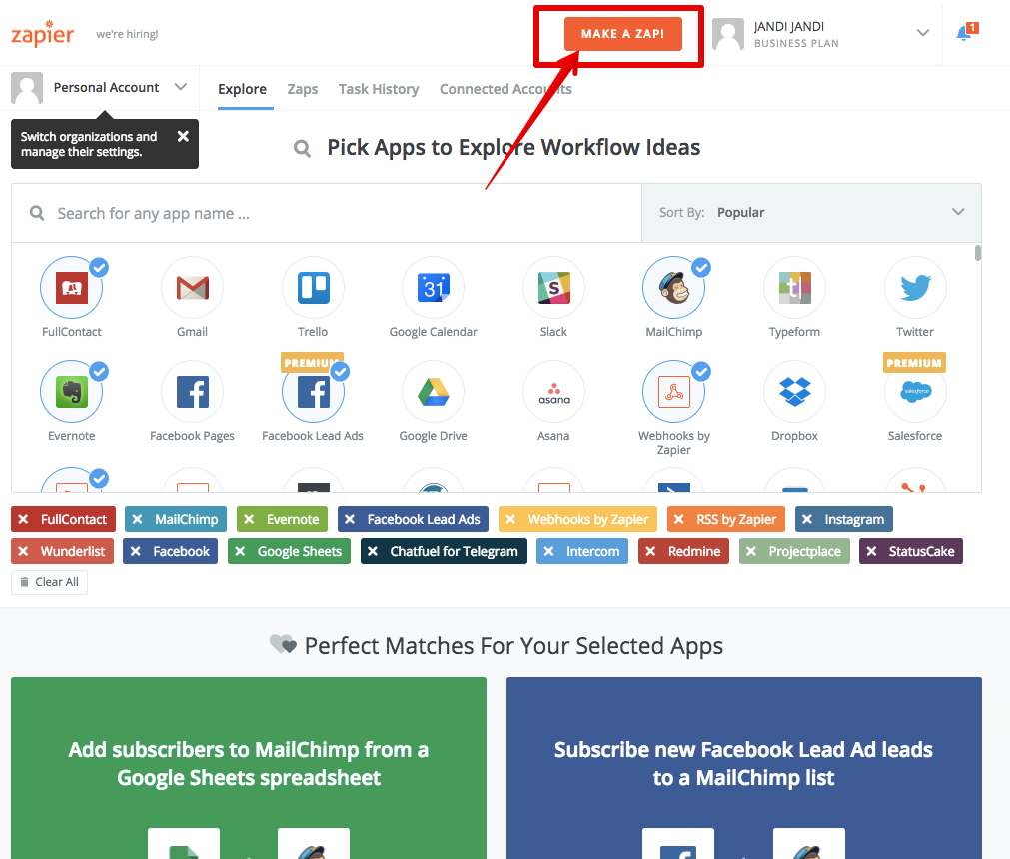
Task: Remove the Instagram tag
Action: coord(807,519)
